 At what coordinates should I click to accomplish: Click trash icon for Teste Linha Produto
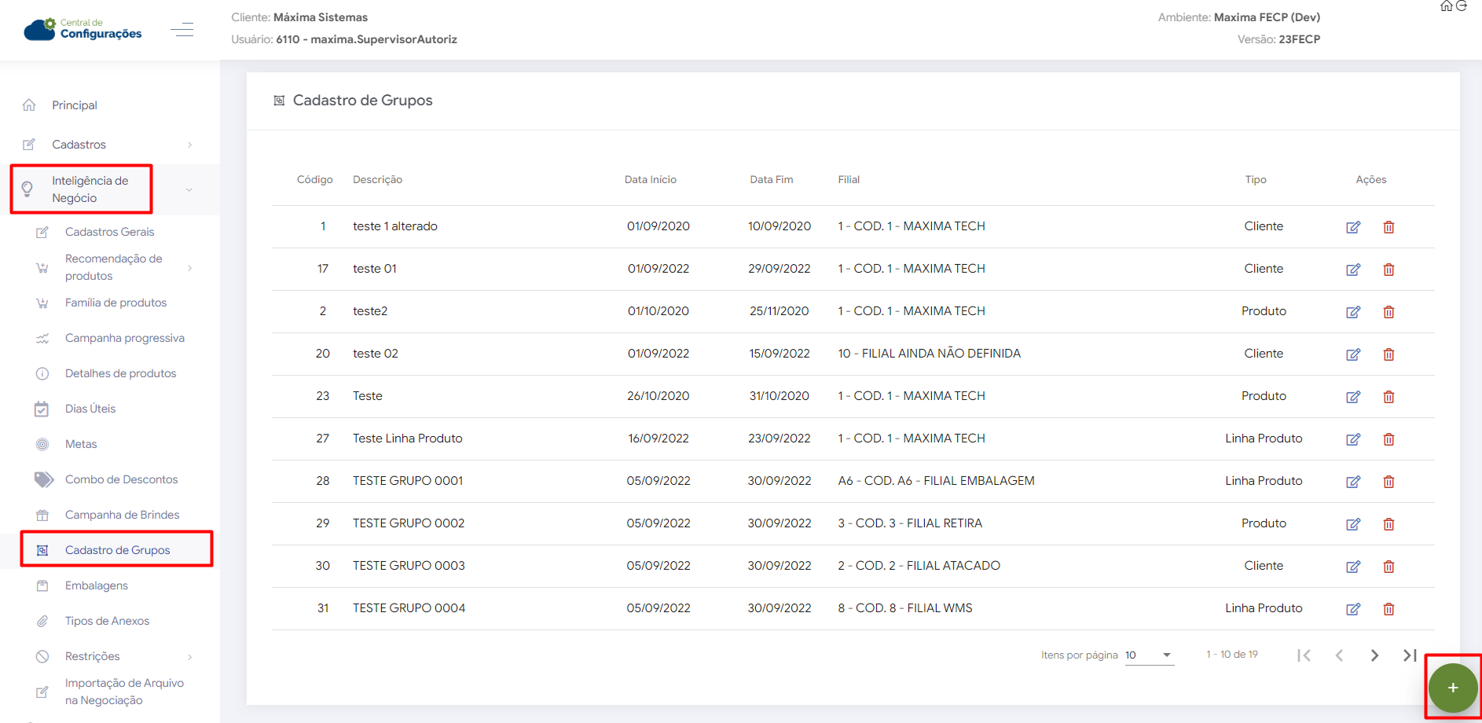(1388, 439)
